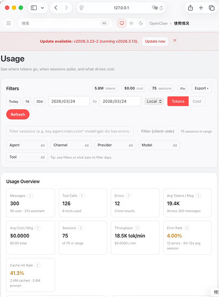Open the Agent filter dropdown

click(x=27, y=145)
